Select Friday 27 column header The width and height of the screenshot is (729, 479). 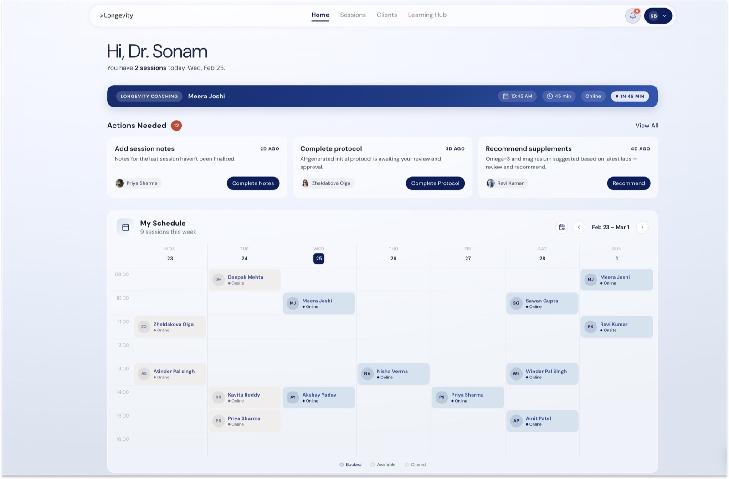click(468, 254)
